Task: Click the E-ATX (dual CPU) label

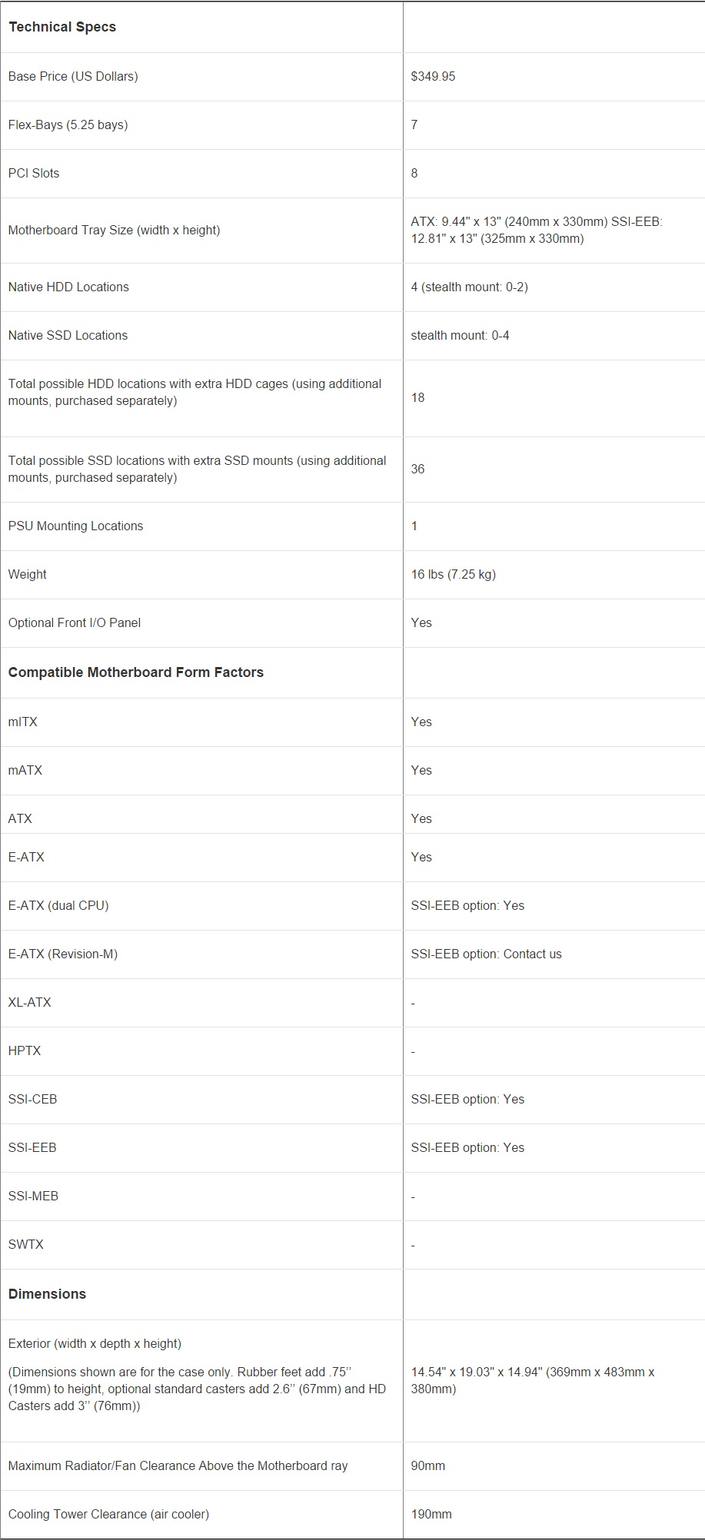Action: tap(58, 905)
